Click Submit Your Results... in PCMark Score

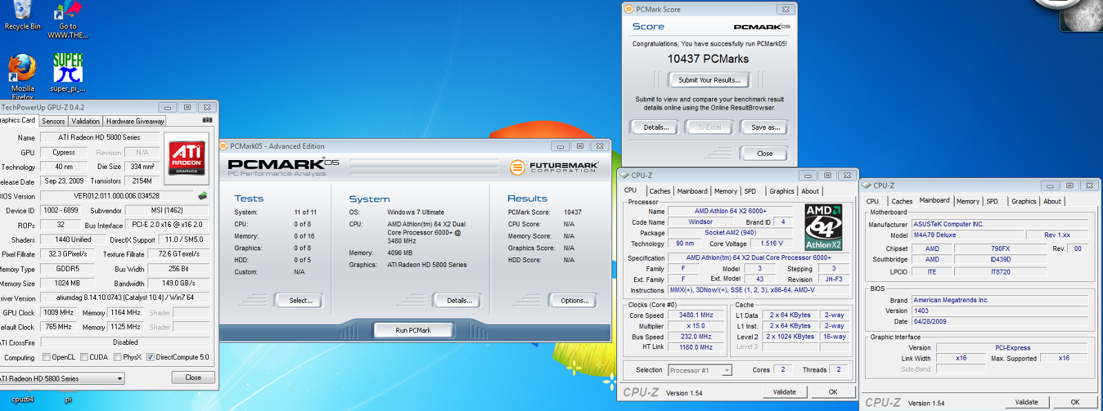(709, 80)
